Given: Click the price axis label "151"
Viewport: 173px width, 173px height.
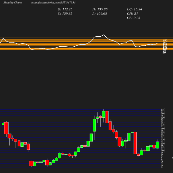Looking at the screenshot, I should [163, 134].
